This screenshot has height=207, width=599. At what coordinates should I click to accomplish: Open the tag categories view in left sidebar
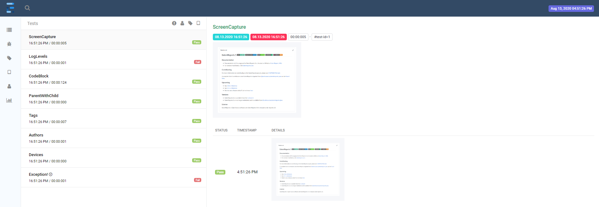[9, 58]
